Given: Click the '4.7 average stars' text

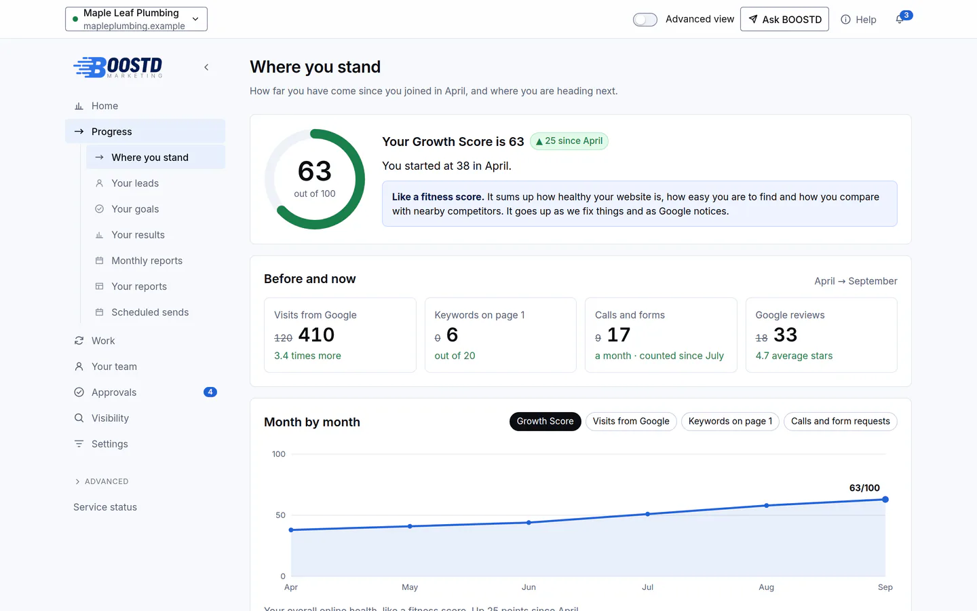Looking at the screenshot, I should coord(794,356).
